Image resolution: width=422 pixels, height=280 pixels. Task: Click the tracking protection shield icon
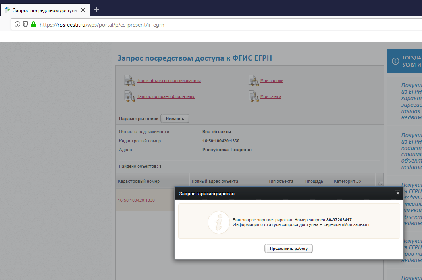click(x=25, y=24)
